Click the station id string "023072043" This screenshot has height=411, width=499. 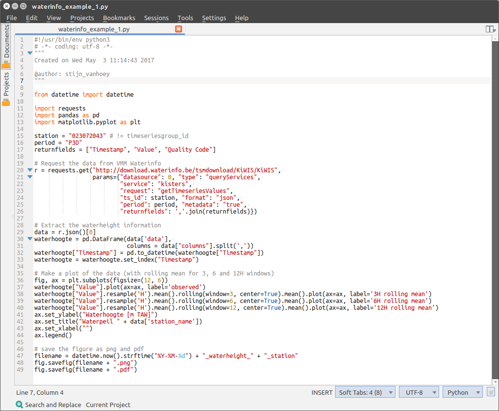(87, 136)
